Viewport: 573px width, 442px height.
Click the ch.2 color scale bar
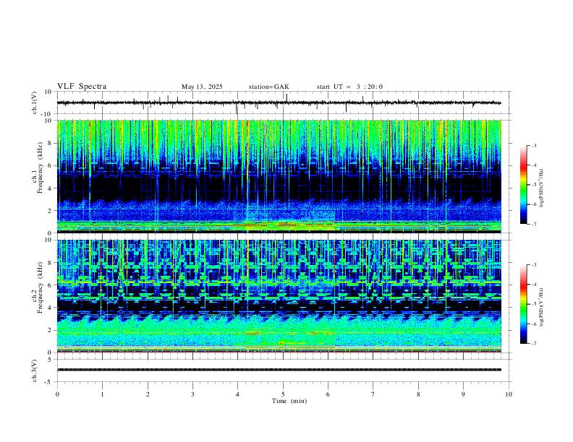pyautogui.click(x=524, y=304)
